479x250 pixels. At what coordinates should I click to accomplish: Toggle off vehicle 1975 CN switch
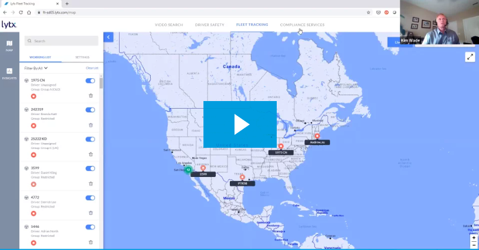coord(90,81)
